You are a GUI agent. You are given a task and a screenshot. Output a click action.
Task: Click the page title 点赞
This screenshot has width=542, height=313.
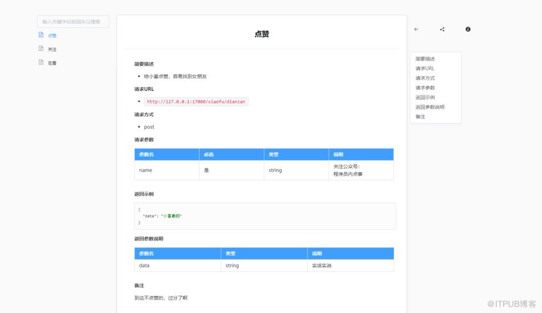click(262, 34)
